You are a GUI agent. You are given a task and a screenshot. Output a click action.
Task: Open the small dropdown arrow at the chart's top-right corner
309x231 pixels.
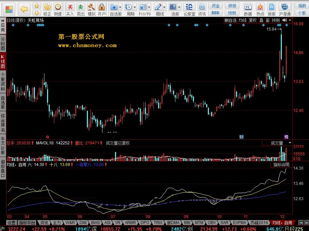(290, 20)
